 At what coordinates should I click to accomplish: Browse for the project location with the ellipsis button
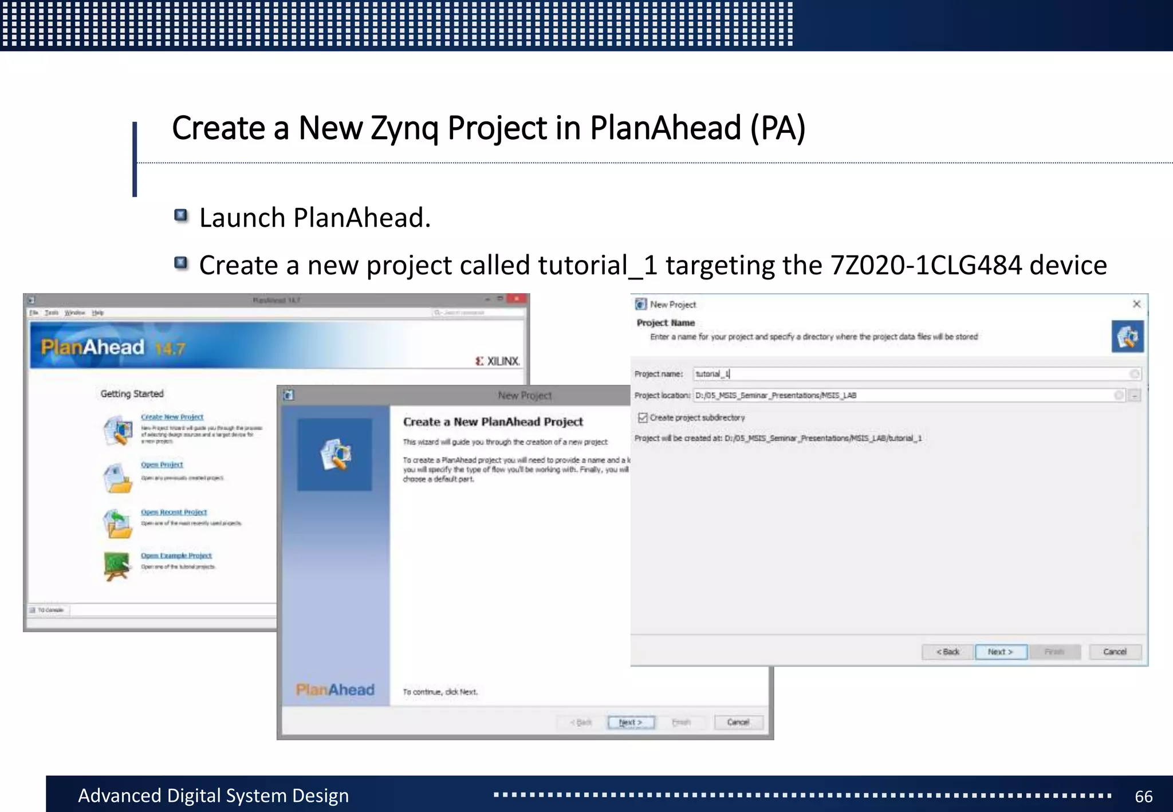coord(1135,395)
